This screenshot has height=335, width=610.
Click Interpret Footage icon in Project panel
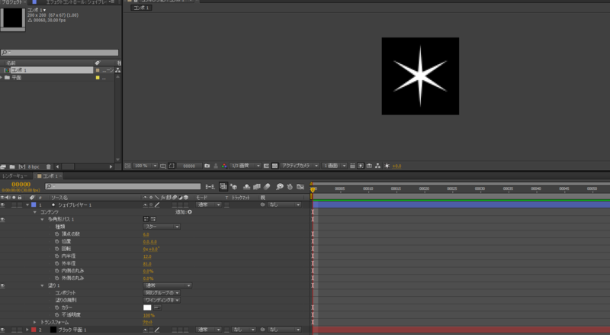click(x=3, y=166)
